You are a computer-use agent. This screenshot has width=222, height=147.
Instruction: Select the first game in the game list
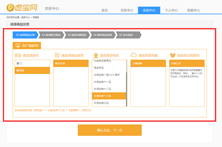[x=32, y=64]
